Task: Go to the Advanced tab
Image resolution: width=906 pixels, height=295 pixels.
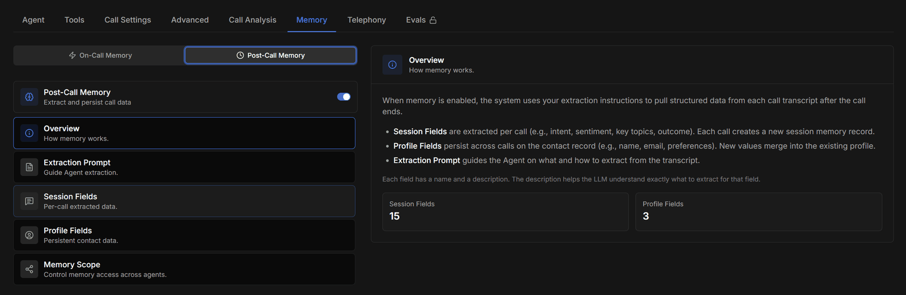Action: coord(190,20)
